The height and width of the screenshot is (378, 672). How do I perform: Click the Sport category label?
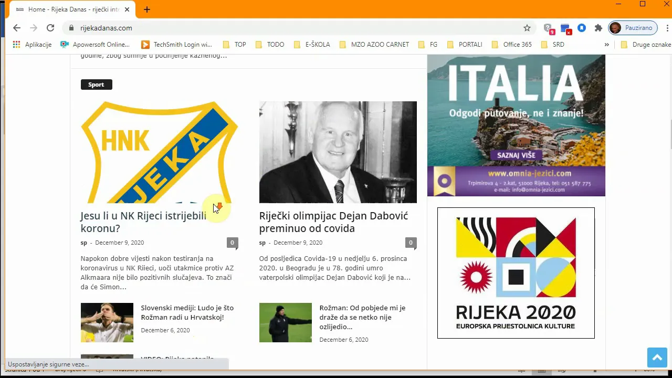click(x=96, y=85)
